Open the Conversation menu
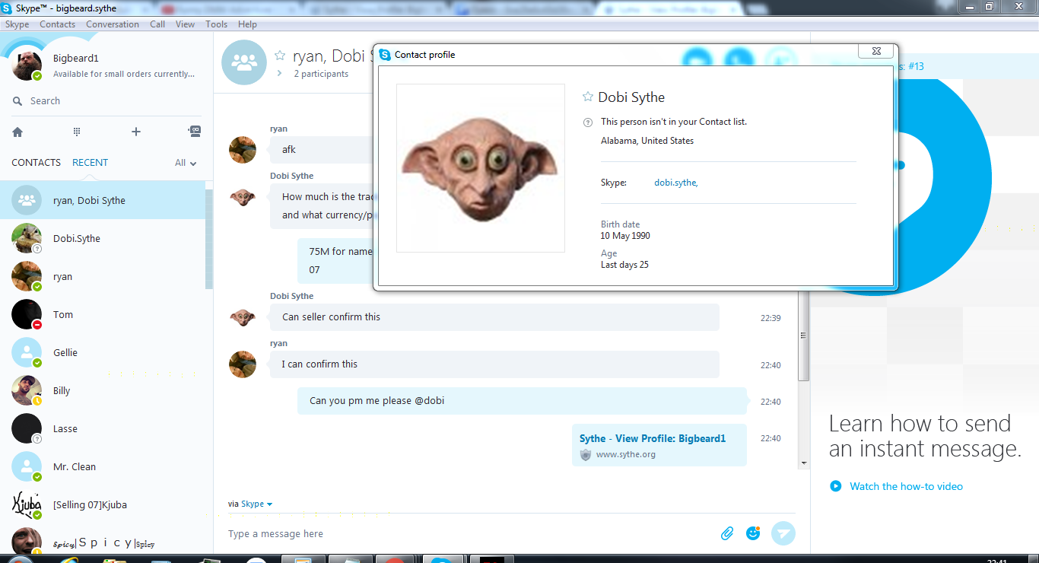The width and height of the screenshot is (1039, 563). 113,24
